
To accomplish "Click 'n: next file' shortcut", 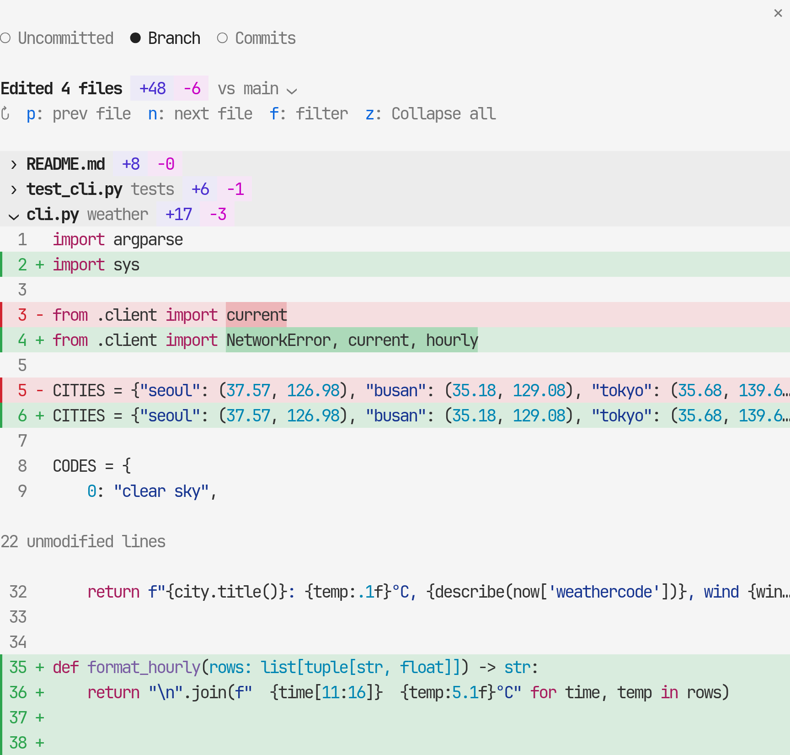I will [200, 113].
